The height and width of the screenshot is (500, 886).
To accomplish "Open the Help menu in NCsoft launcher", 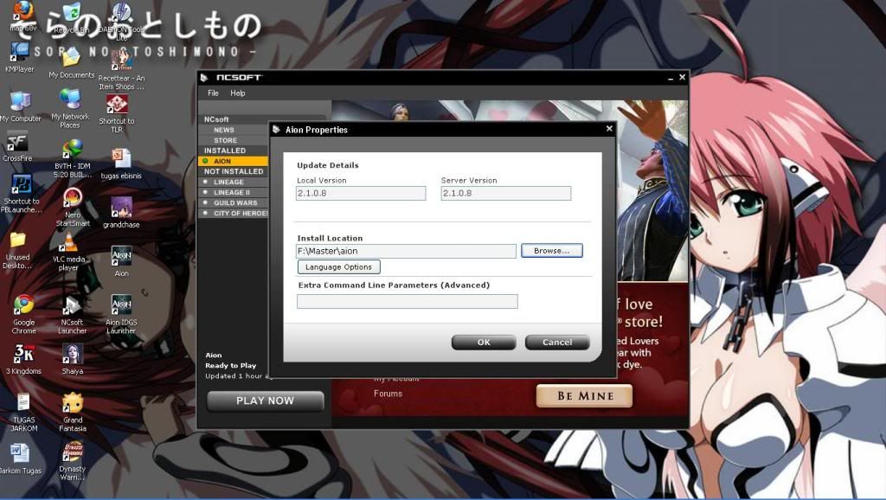I will click(237, 93).
